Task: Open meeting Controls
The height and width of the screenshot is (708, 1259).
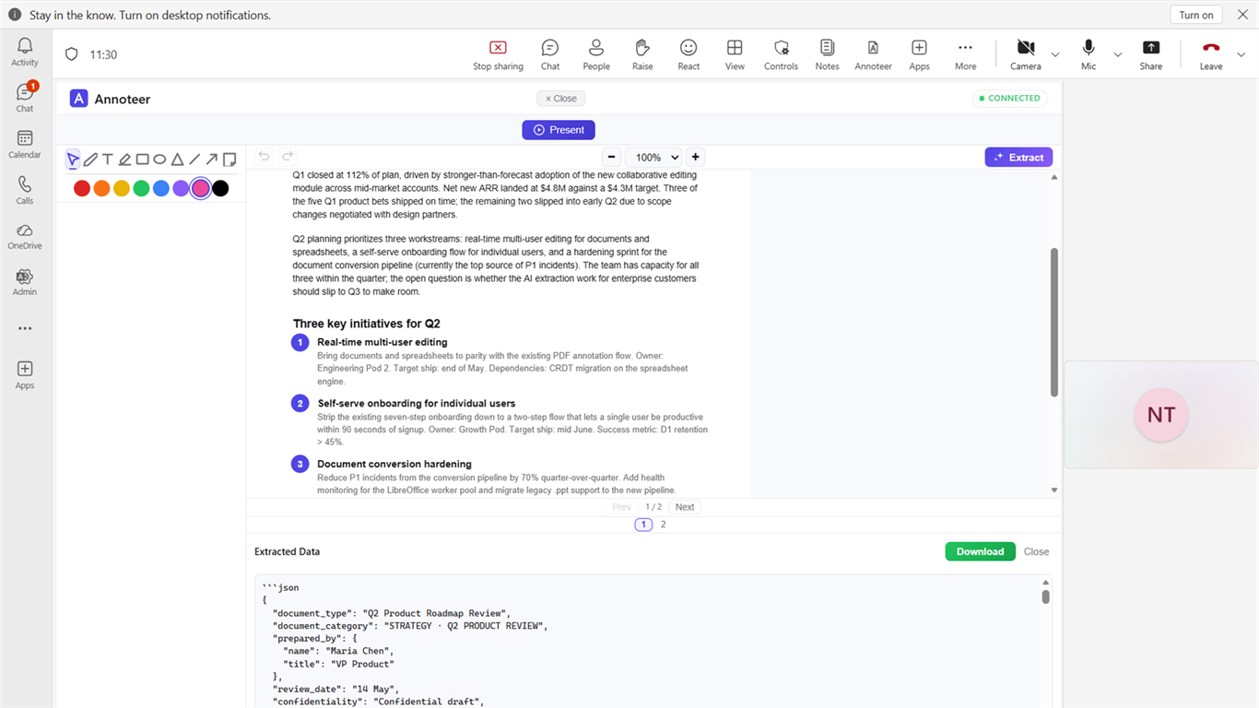Action: click(781, 54)
